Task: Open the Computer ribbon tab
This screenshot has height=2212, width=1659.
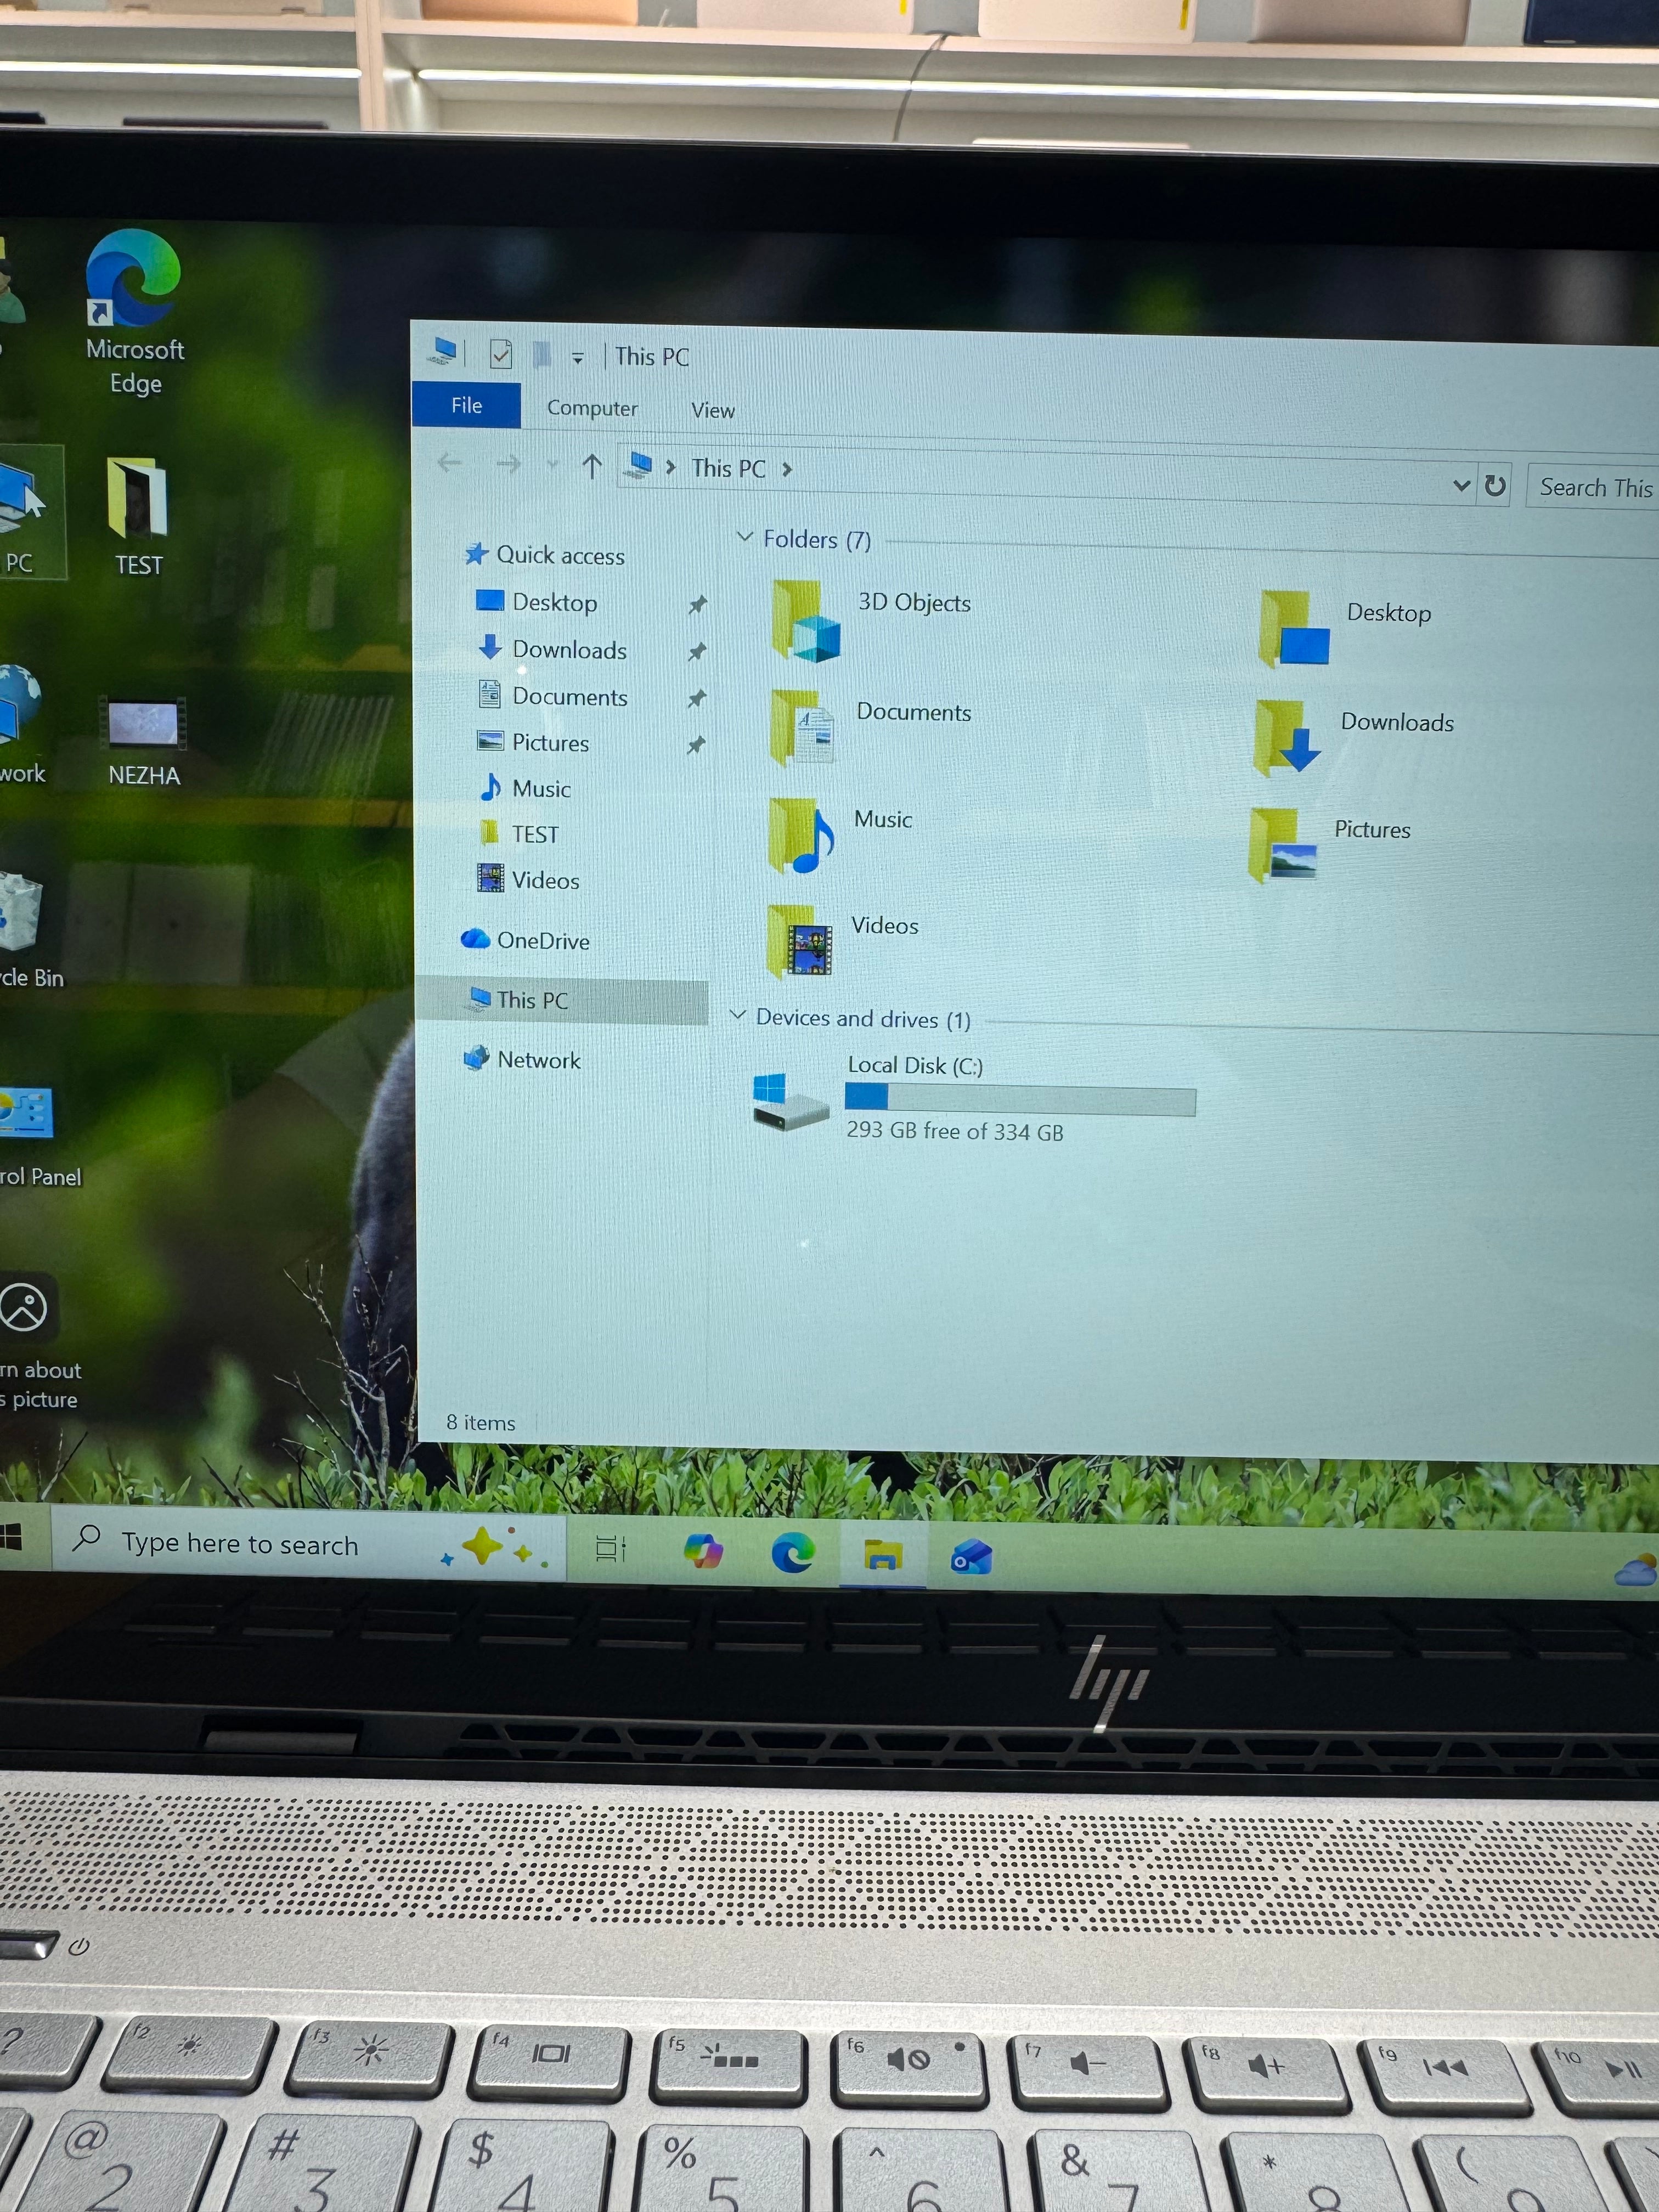Action: pyautogui.click(x=592, y=408)
